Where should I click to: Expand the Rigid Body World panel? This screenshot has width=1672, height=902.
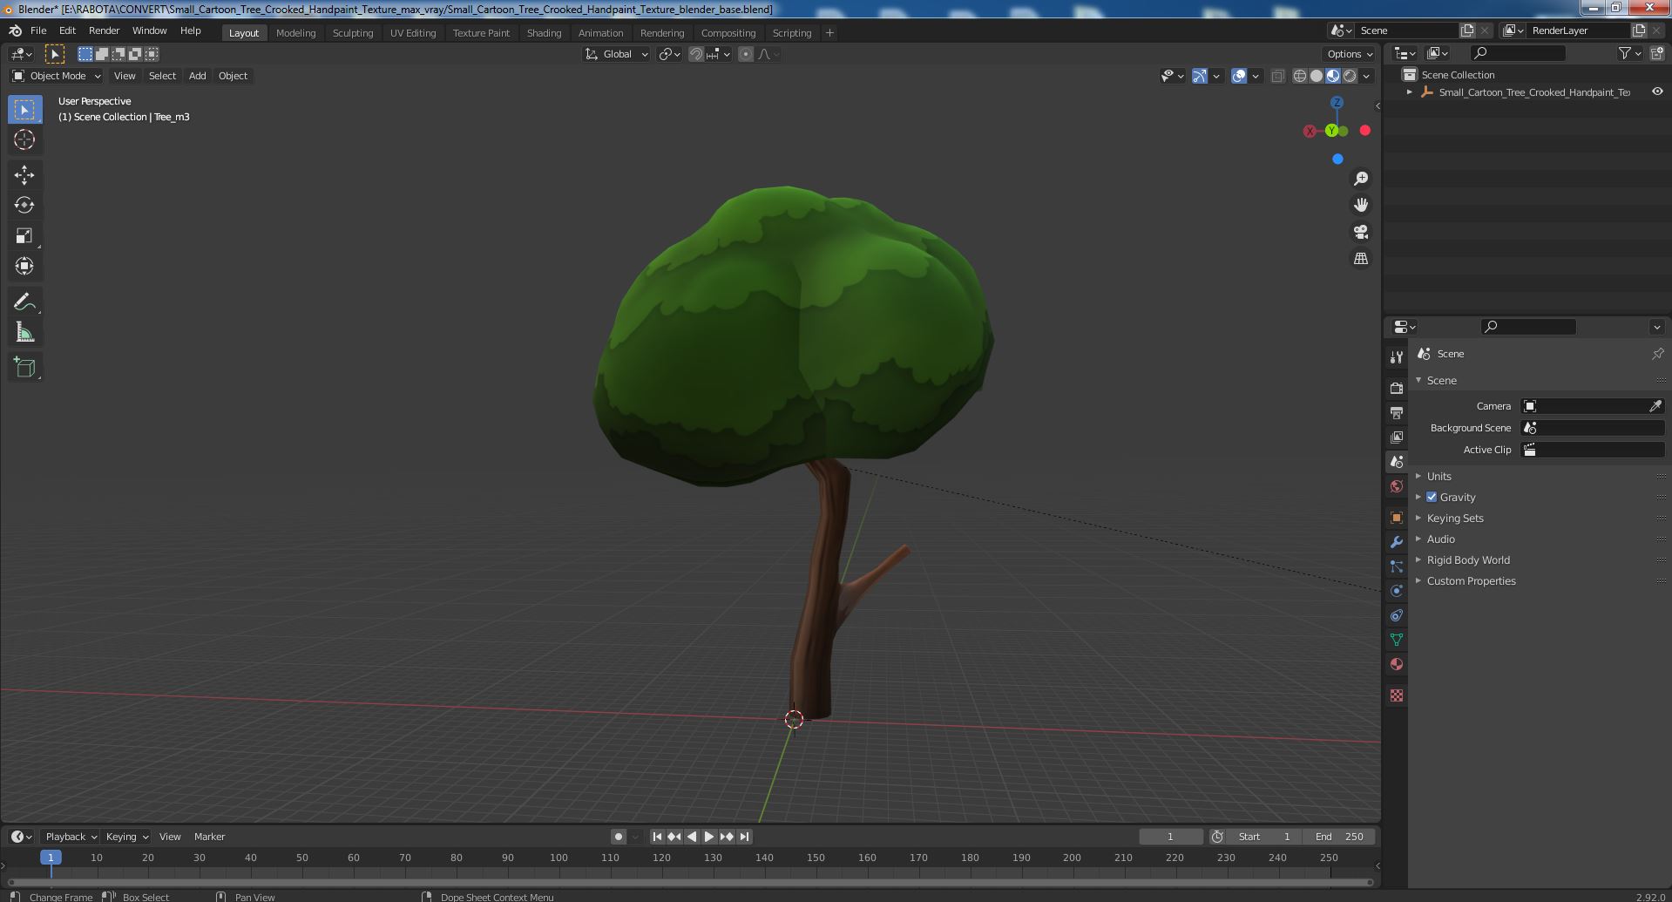pos(1467,560)
